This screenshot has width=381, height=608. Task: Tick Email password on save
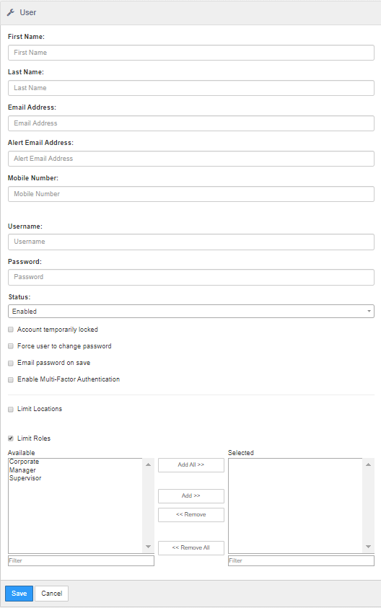pyautogui.click(x=11, y=363)
